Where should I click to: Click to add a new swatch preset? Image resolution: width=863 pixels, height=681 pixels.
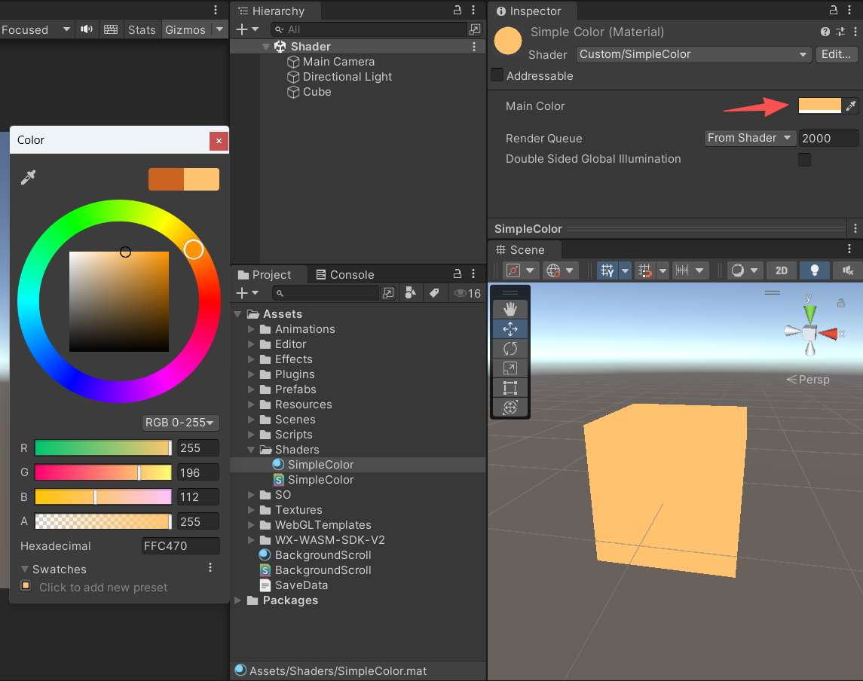25,585
